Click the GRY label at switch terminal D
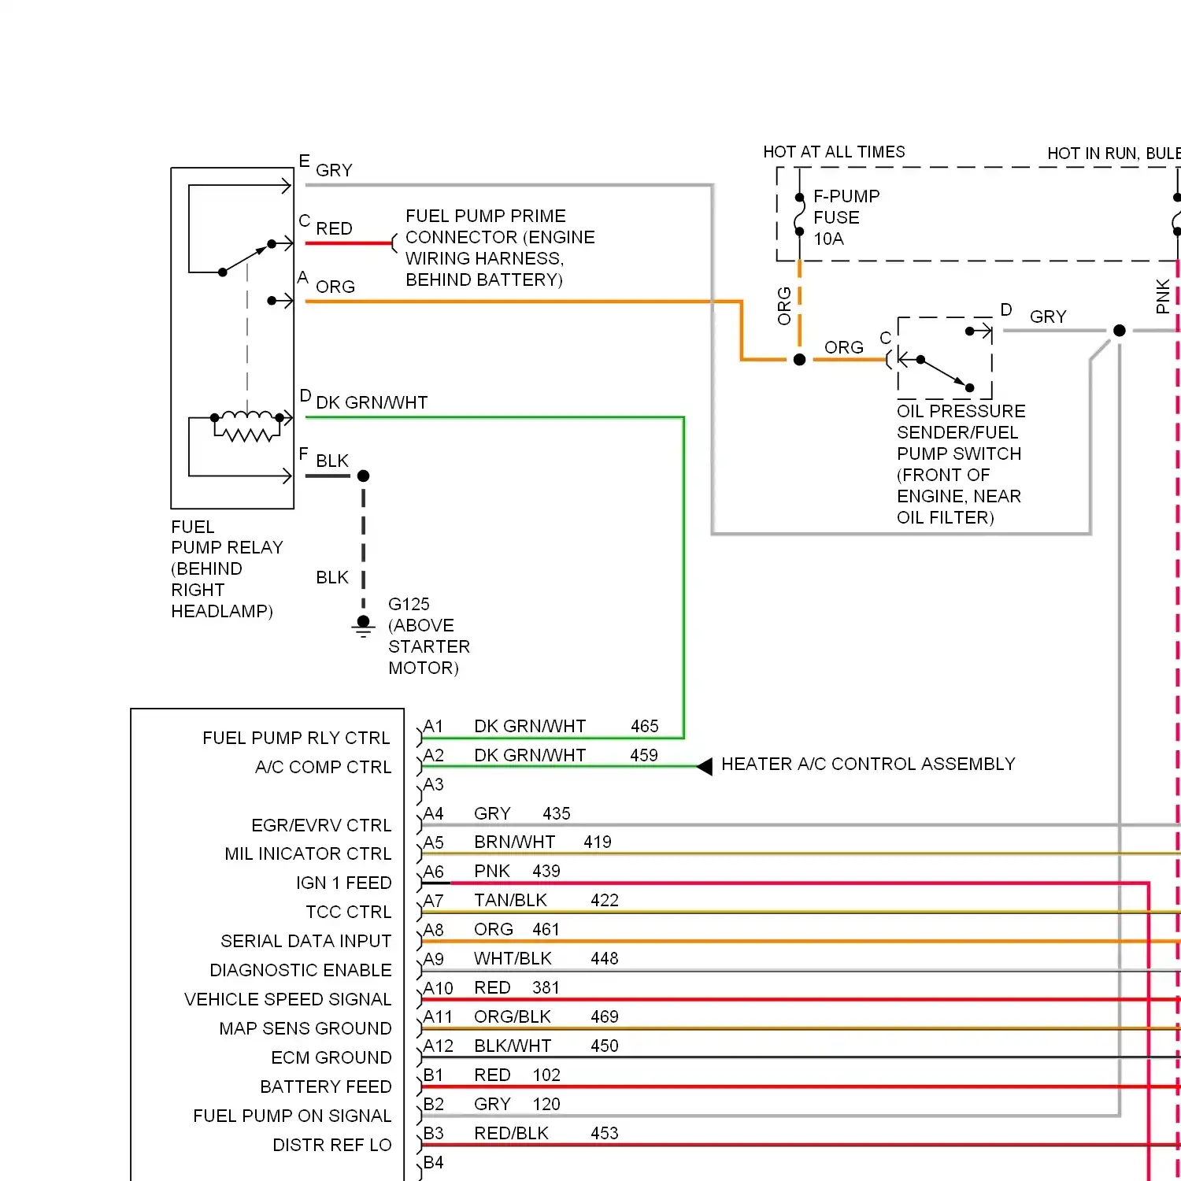 tap(1048, 317)
